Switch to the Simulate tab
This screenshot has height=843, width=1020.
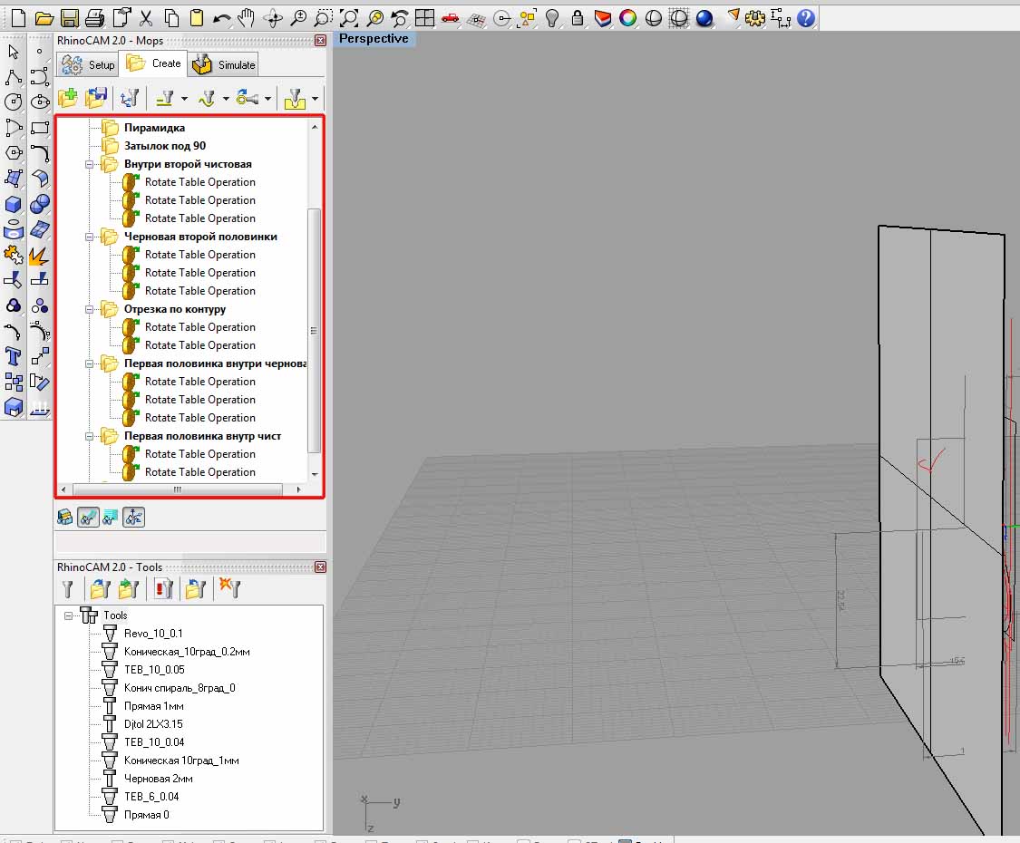pos(225,64)
